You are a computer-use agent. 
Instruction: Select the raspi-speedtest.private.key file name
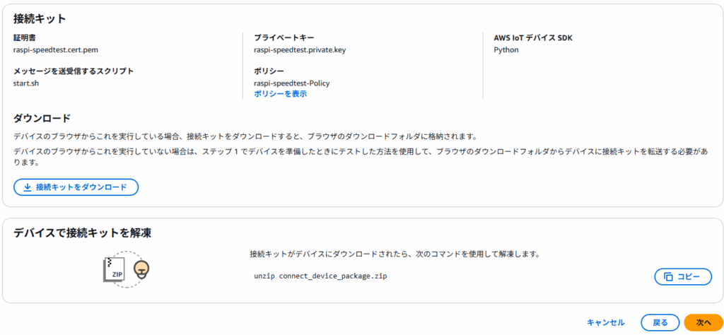[x=300, y=50]
